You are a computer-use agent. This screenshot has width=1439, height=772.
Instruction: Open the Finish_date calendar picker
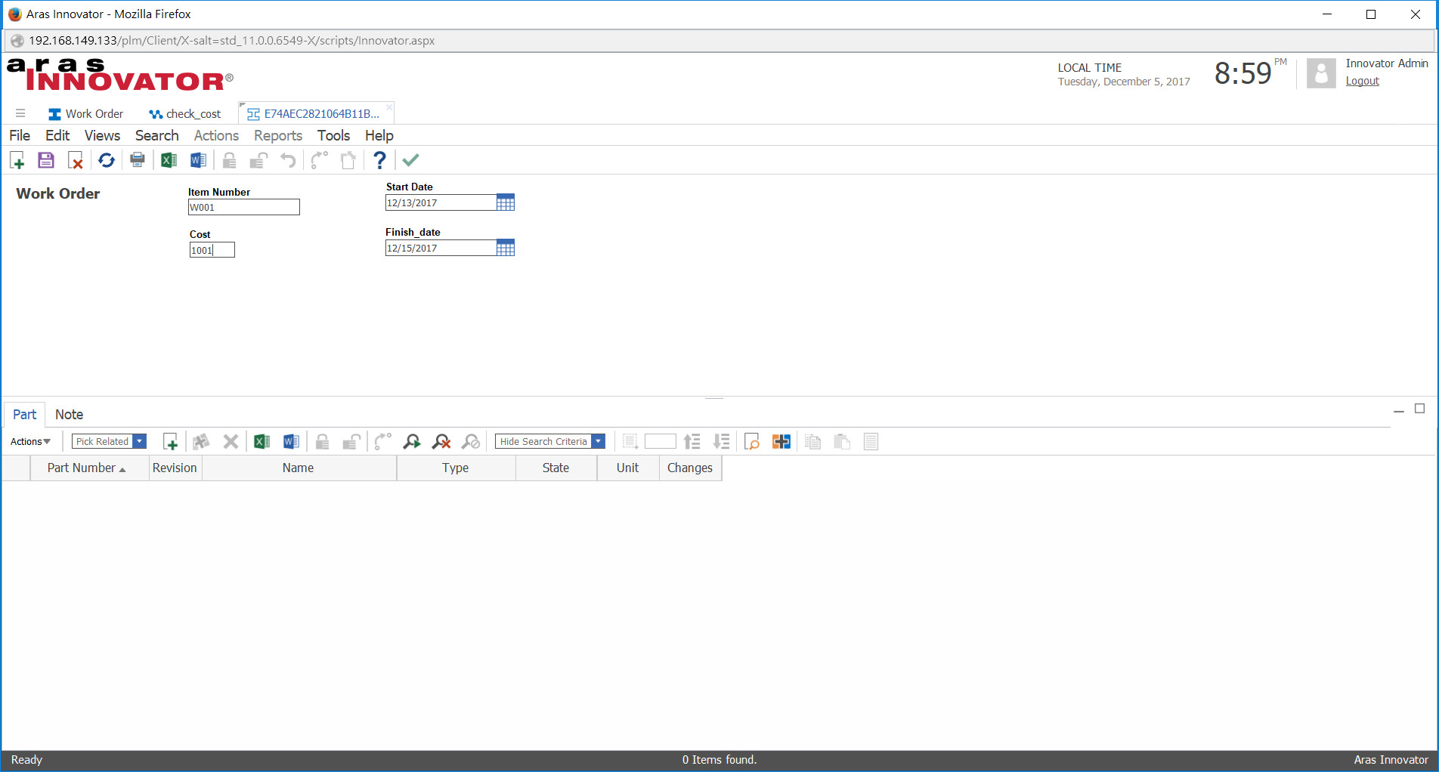[x=506, y=248]
